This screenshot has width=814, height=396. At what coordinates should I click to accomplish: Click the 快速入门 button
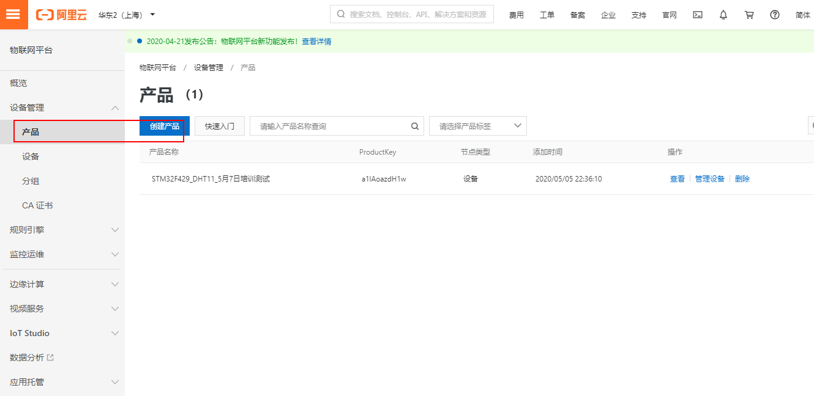click(220, 126)
